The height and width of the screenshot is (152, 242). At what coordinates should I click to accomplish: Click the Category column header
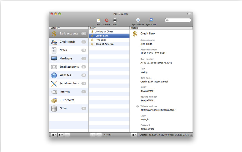tap(69, 28)
